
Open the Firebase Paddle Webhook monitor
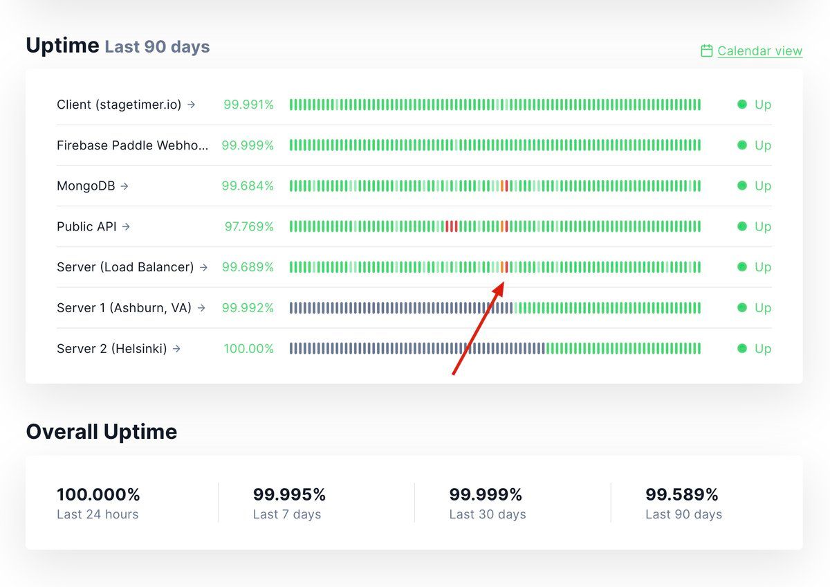(131, 145)
